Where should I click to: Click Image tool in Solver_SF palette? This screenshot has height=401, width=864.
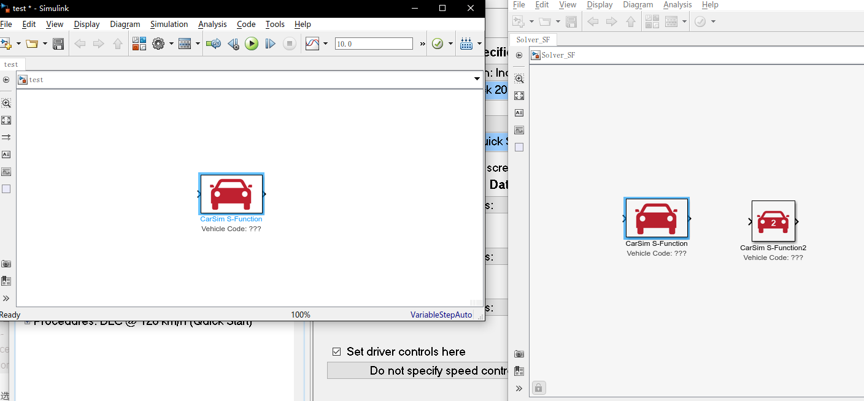[x=519, y=130]
